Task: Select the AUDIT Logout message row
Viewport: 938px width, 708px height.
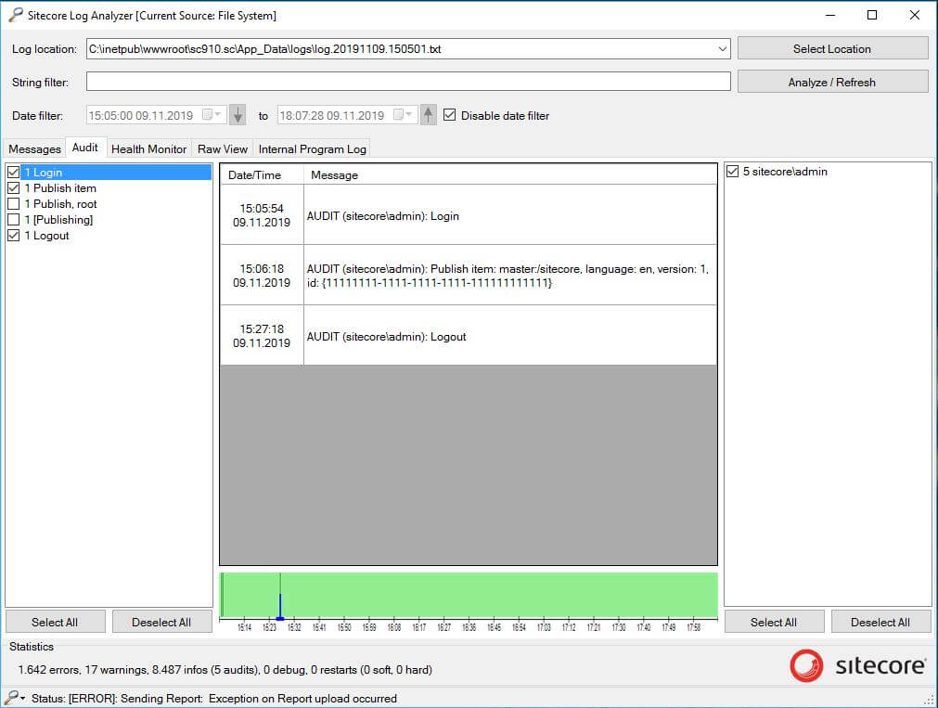Action: pos(469,336)
